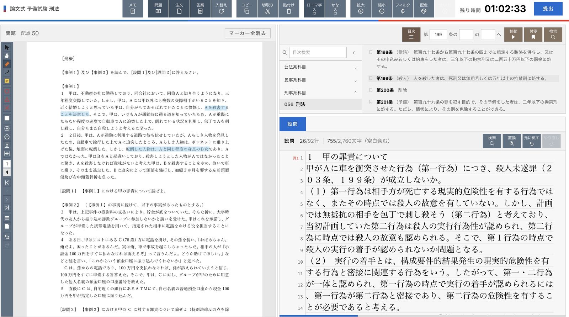569x317 pixels.
Task: Select the yellow sticky note tool
Action: (7, 81)
